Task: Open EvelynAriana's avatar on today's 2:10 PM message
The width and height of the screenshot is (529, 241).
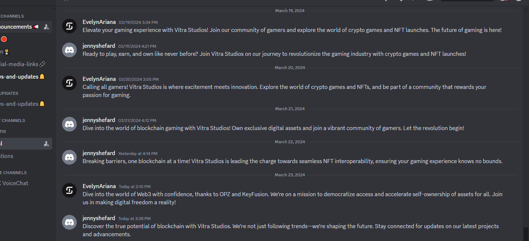Action: (x=69, y=190)
